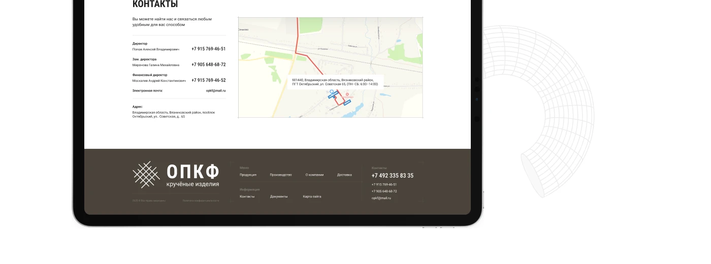Click the red marker icon on the map
711x264 pixels.
pyautogui.click(x=347, y=94)
